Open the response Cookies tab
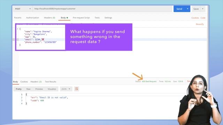223x125 pixels. click(24, 82)
